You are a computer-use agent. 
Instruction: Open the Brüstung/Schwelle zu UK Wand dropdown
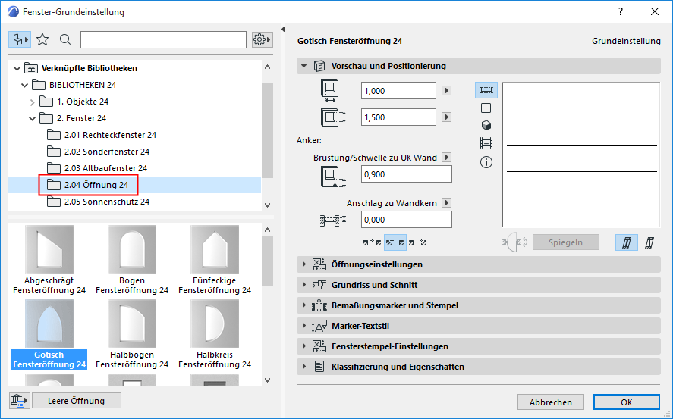point(447,158)
